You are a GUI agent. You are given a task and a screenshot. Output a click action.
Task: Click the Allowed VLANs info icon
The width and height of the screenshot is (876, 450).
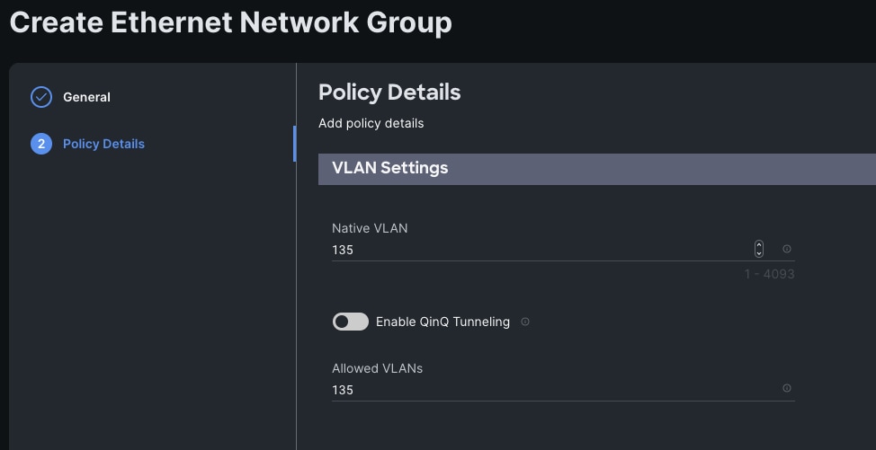787,388
